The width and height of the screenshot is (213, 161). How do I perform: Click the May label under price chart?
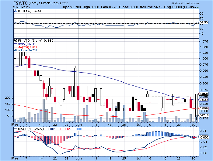tap(15, 125)
